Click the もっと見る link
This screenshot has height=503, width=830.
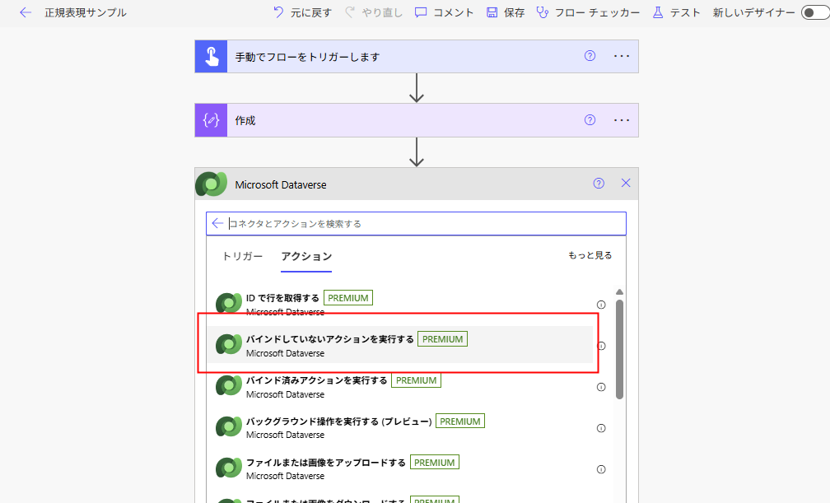(590, 255)
